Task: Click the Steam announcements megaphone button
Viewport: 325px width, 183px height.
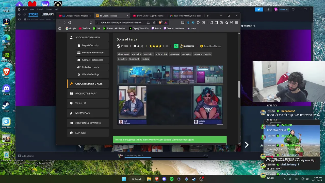Action: point(259,9)
